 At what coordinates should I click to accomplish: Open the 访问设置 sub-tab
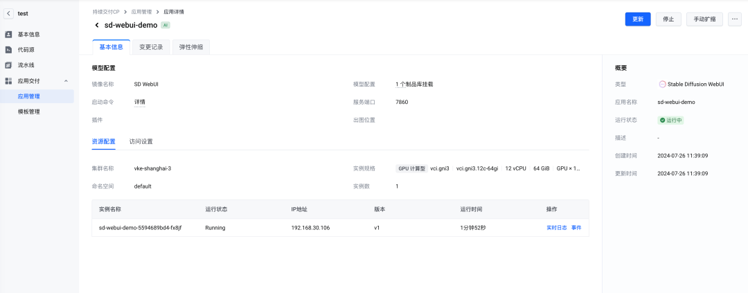[141, 141]
